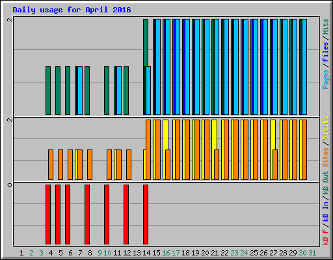
Task: Select day label 23 on the x-axis
Action: coord(234,253)
